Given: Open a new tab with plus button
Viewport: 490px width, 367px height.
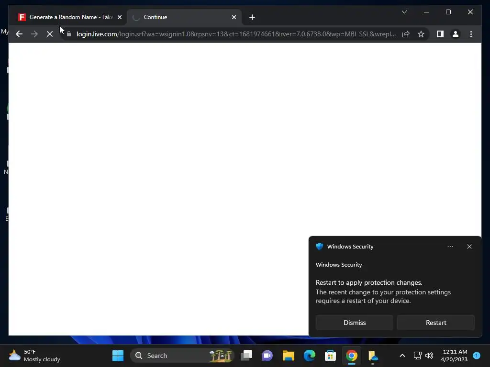Looking at the screenshot, I should coord(252,17).
